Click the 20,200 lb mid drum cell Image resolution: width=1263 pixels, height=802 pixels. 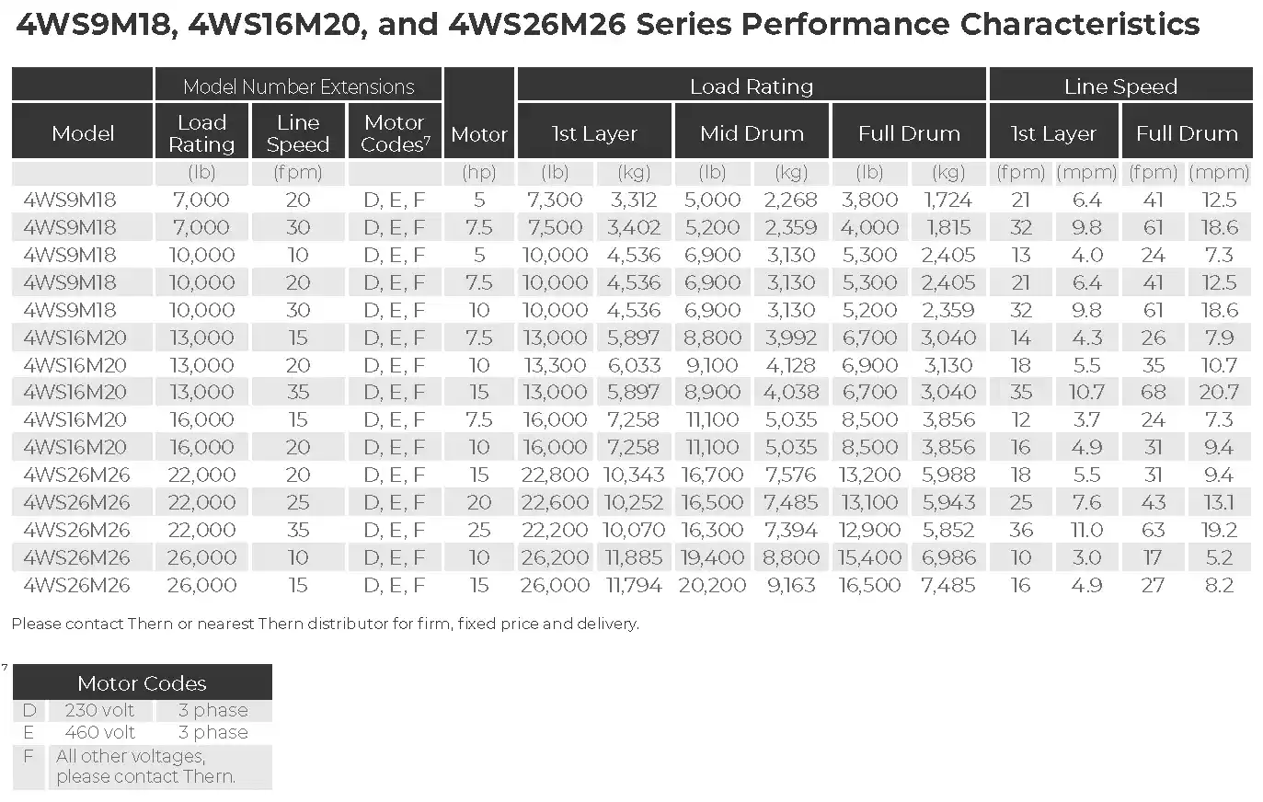click(712, 585)
